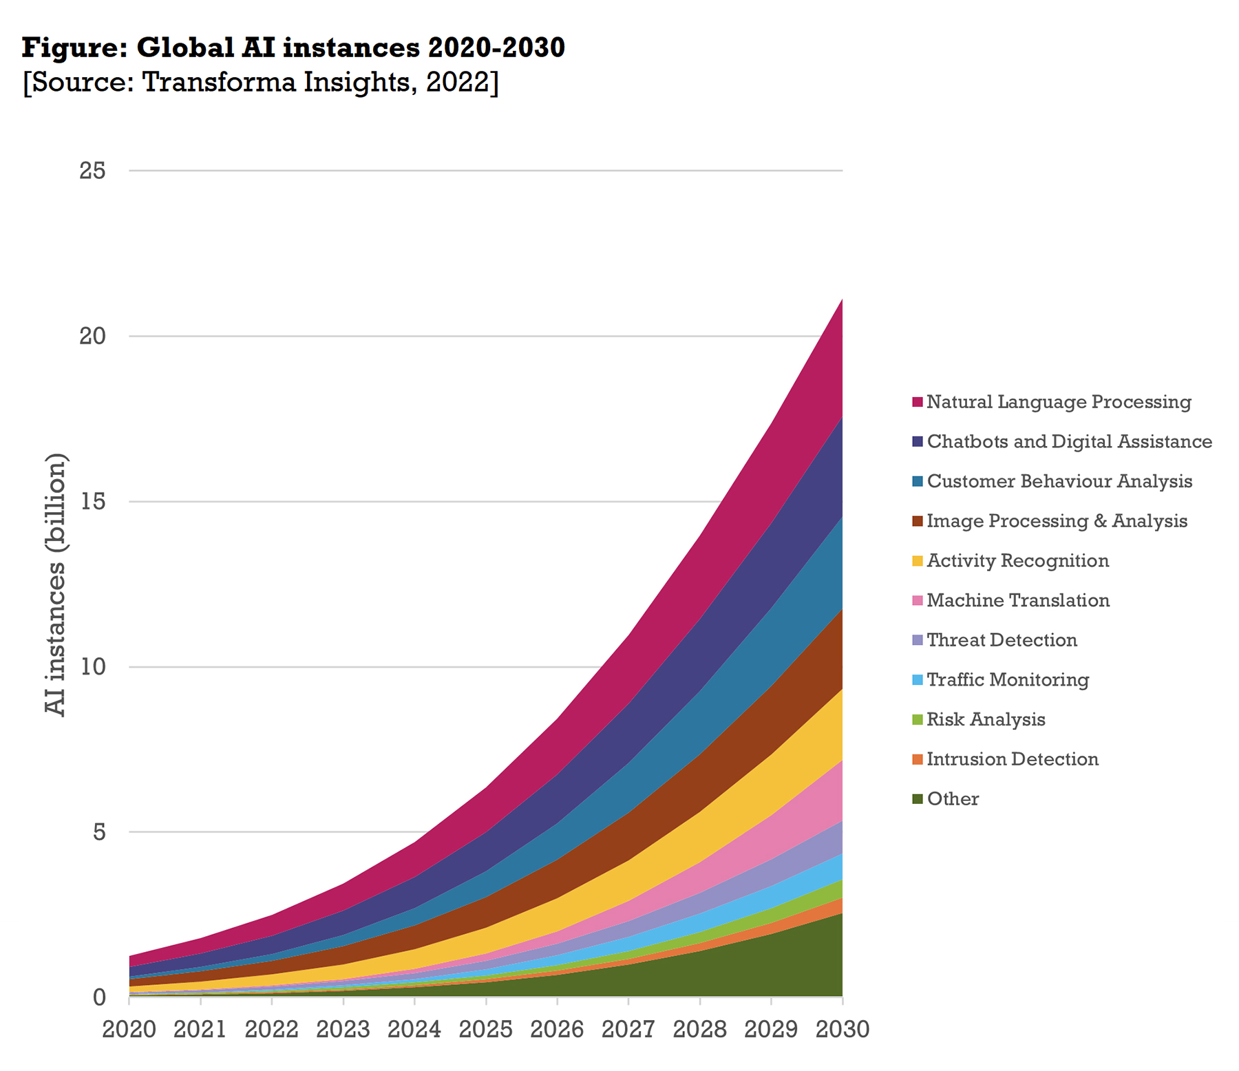1239x1071 pixels.
Task: Select the 'Activity Recognition' legend label
Action: [x=1018, y=561]
